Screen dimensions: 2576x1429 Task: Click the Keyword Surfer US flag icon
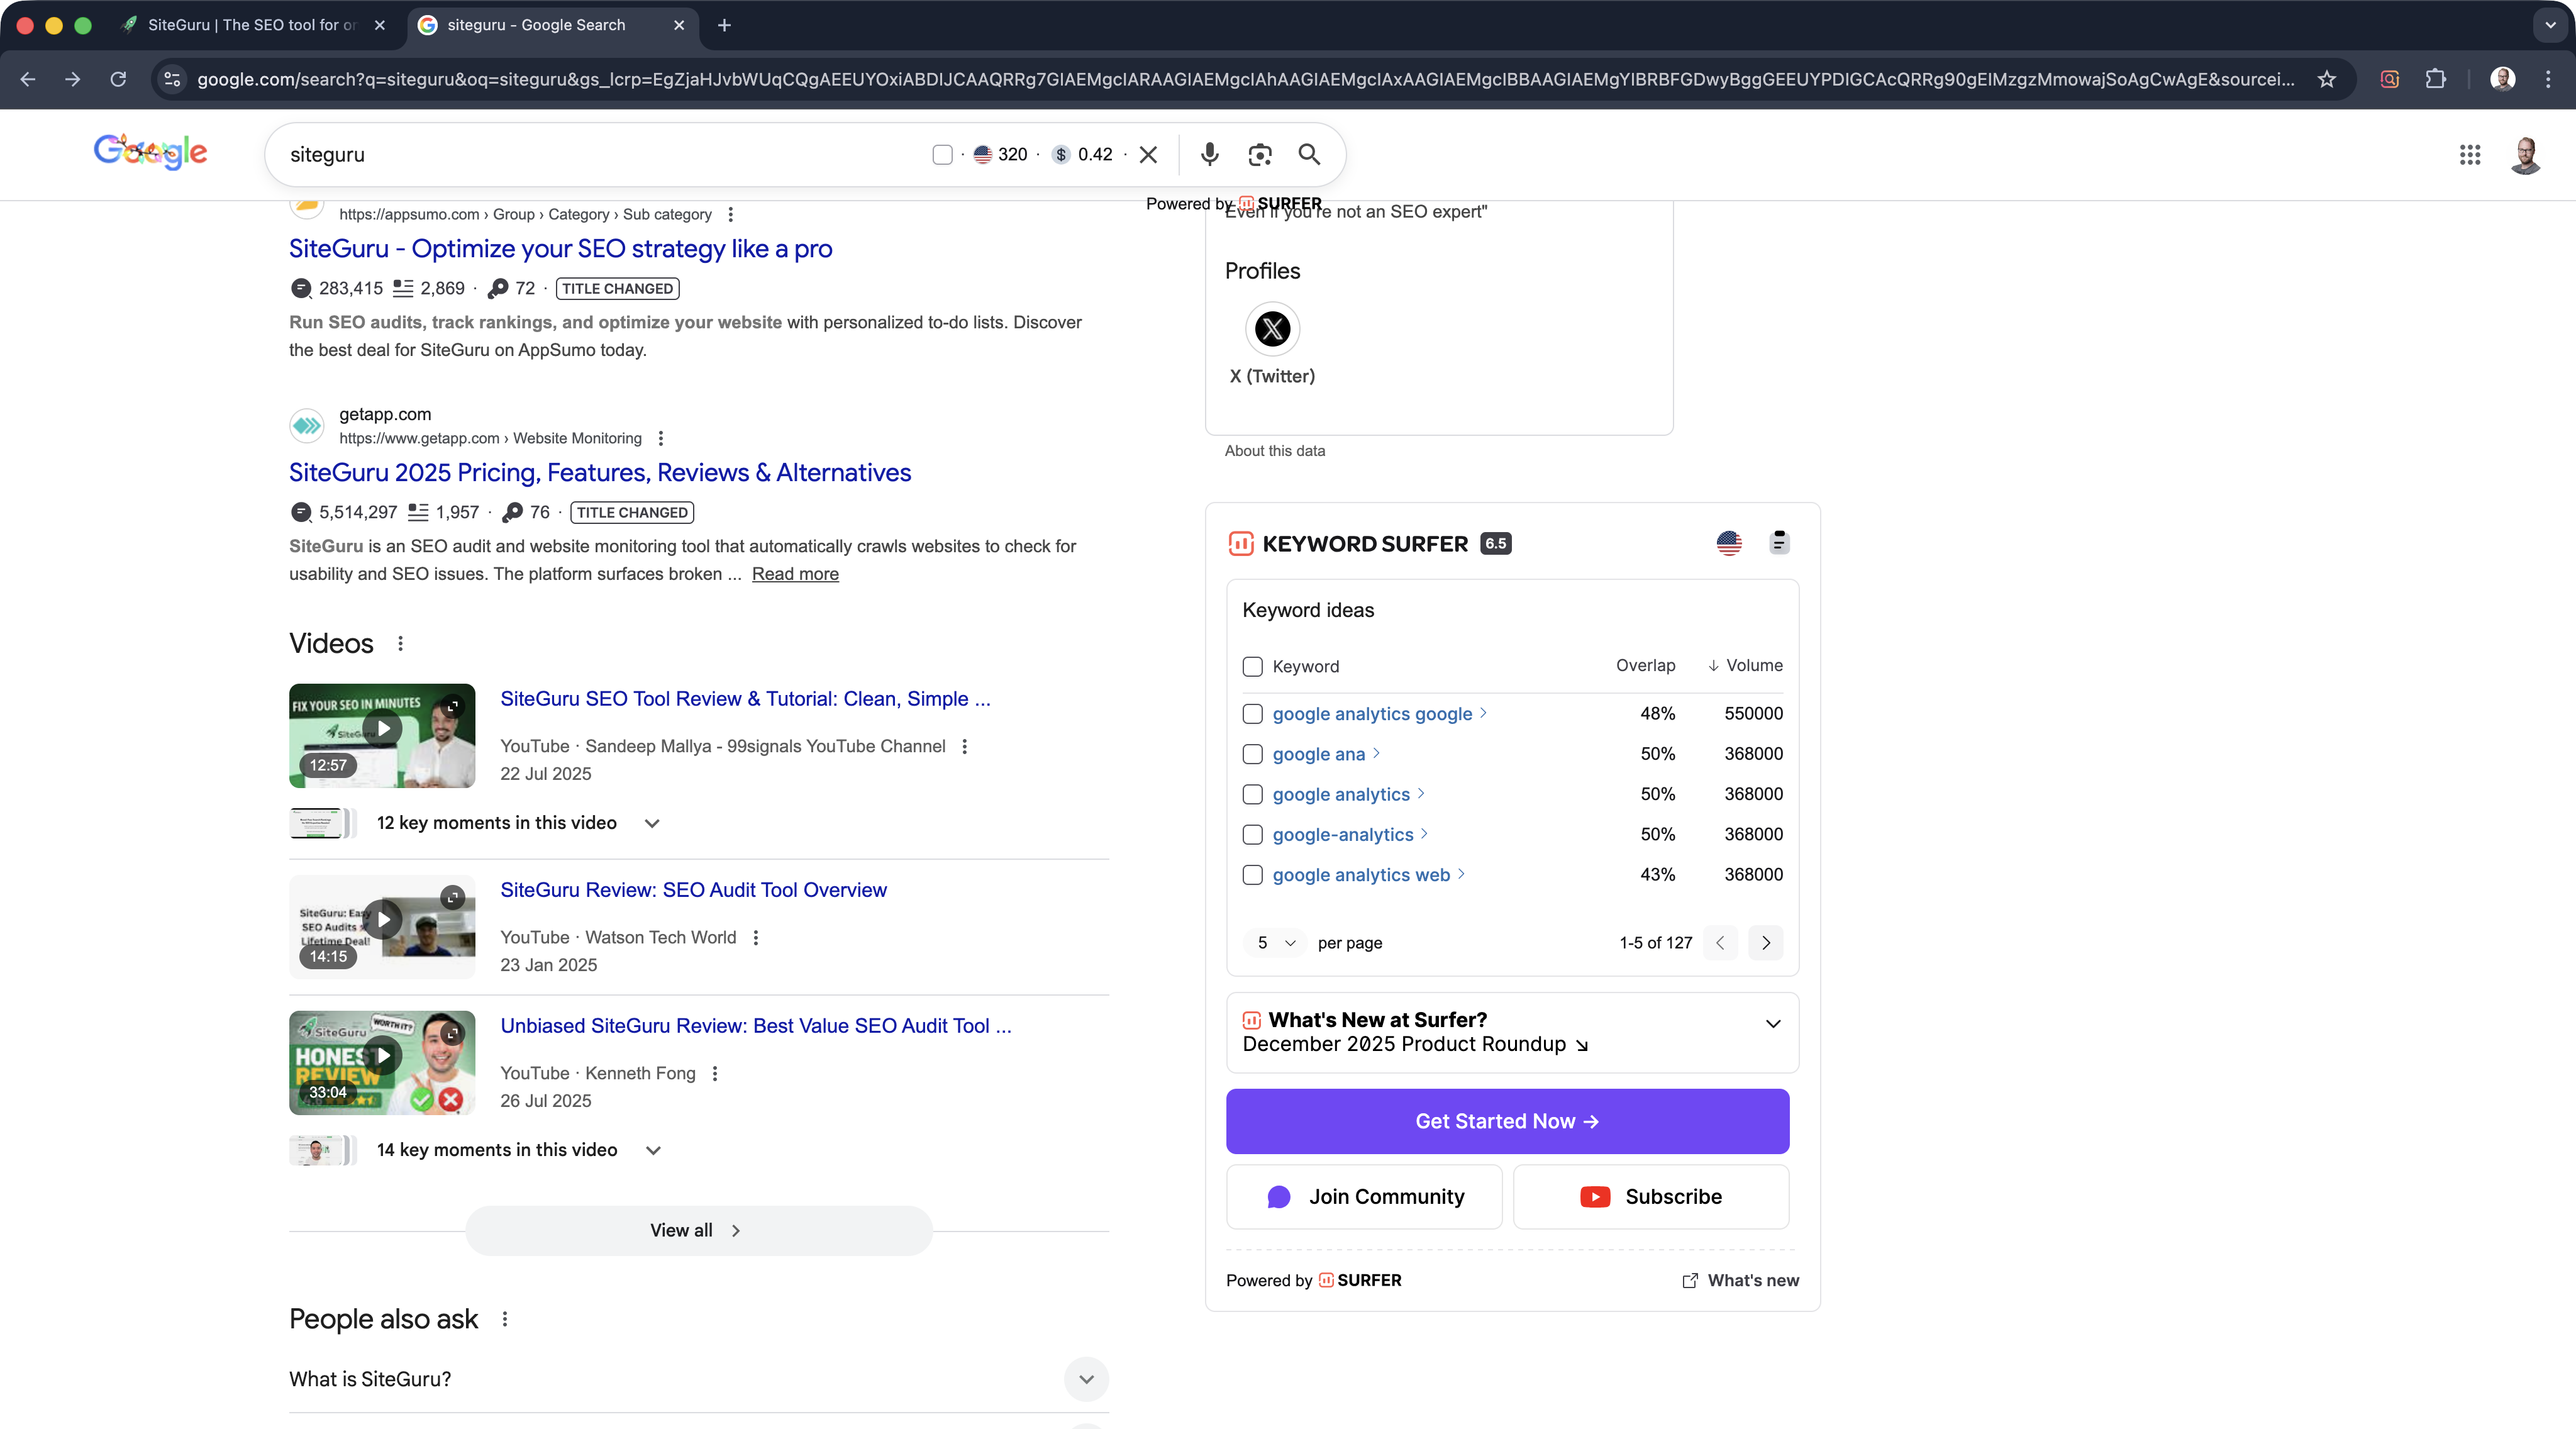(1728, 543)
